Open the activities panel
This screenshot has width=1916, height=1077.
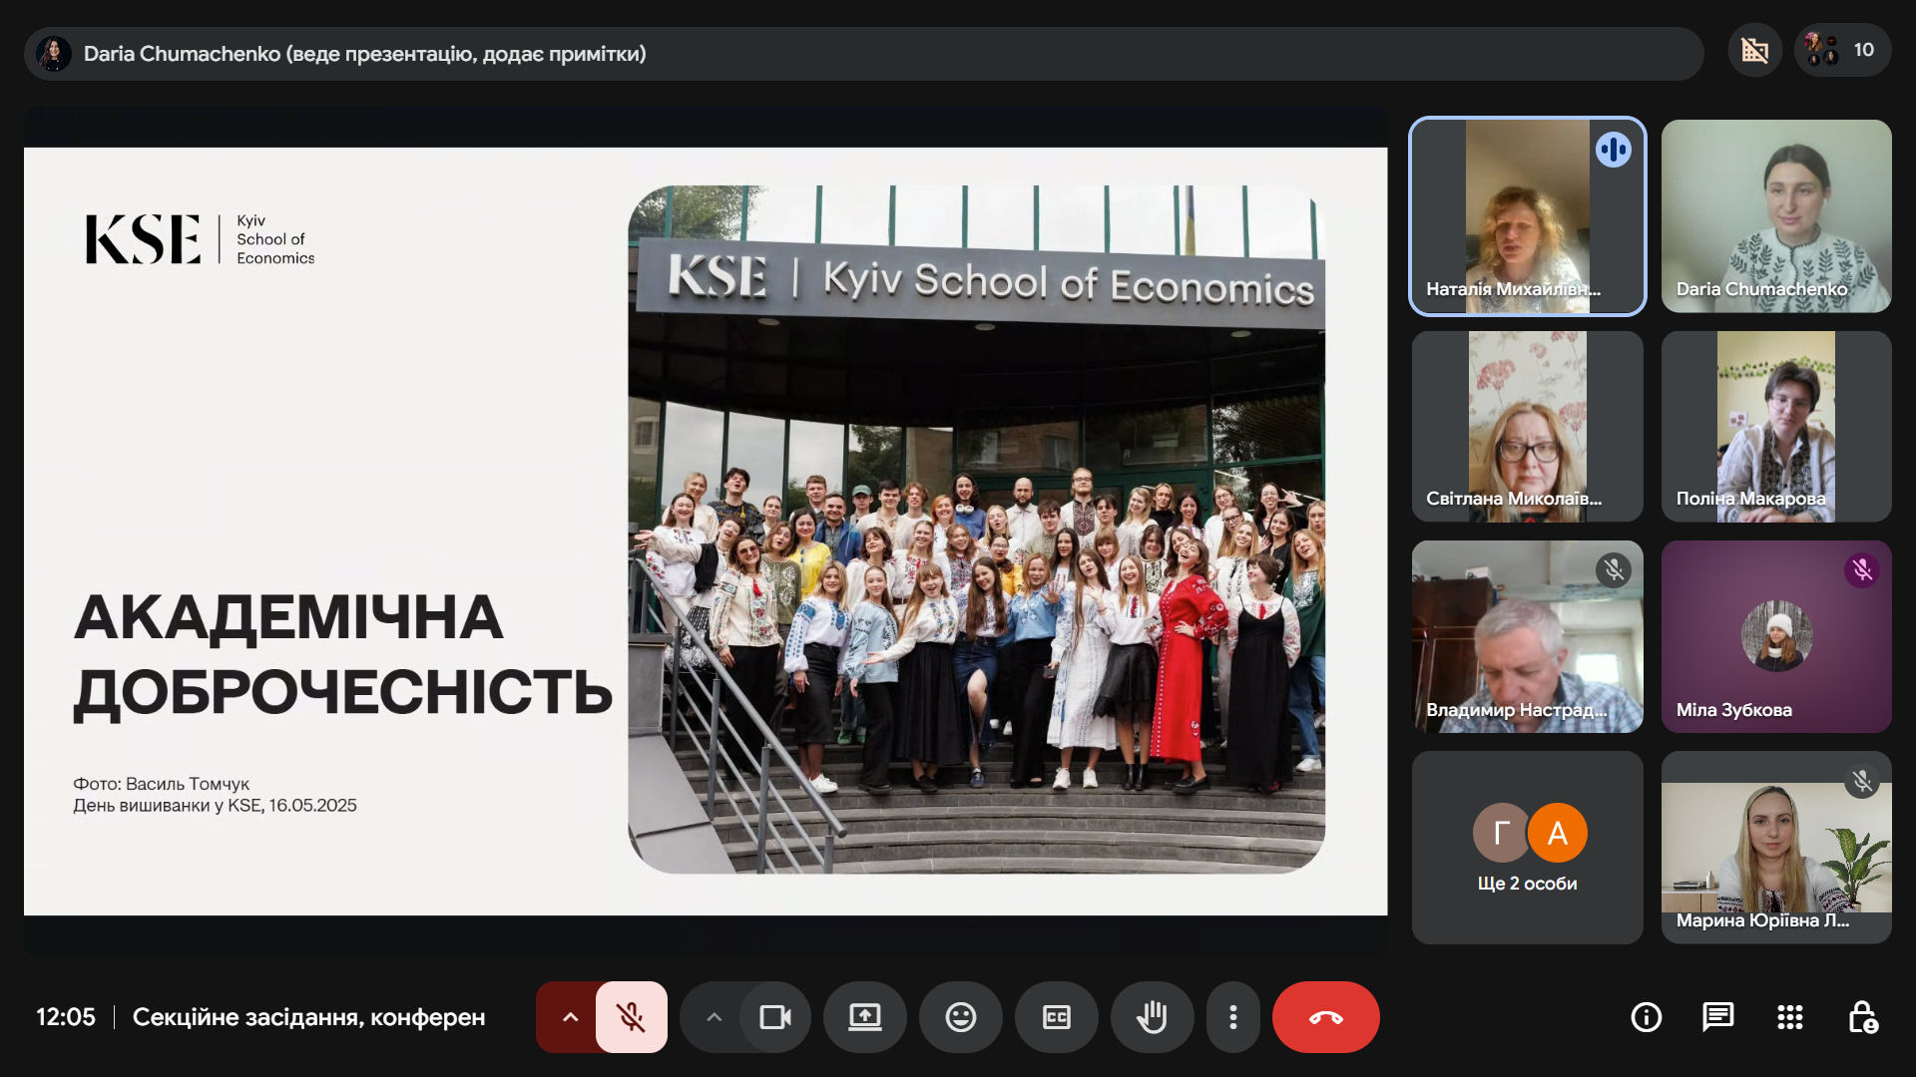(1790, 1017)
